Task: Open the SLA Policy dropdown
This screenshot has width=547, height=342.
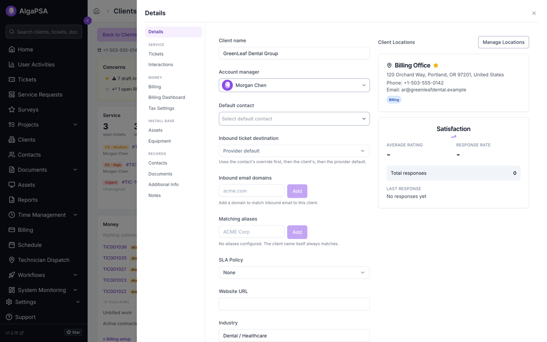Action: pyautogui.click(x=294, y=273)
